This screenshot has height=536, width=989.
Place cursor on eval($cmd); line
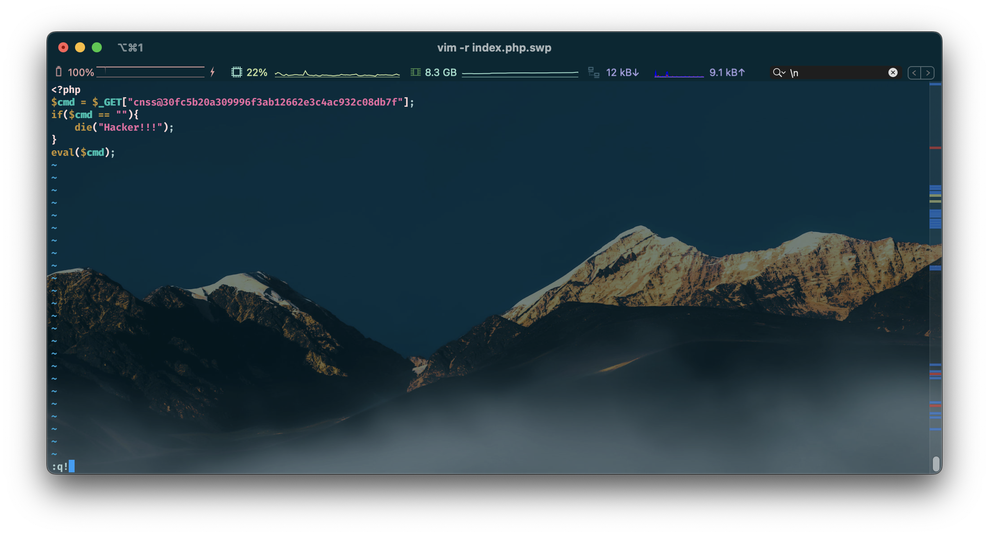[83, 152]
